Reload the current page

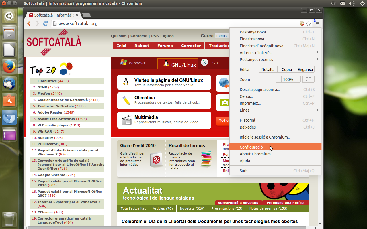tap(45, 23)
